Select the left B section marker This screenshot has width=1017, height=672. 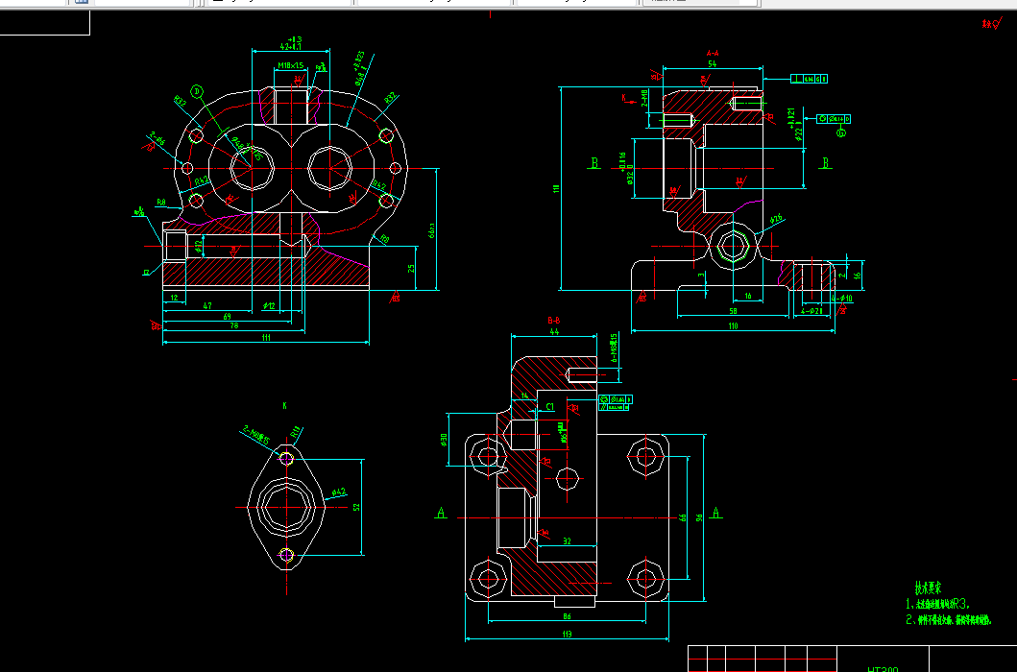tap(594, 163)
